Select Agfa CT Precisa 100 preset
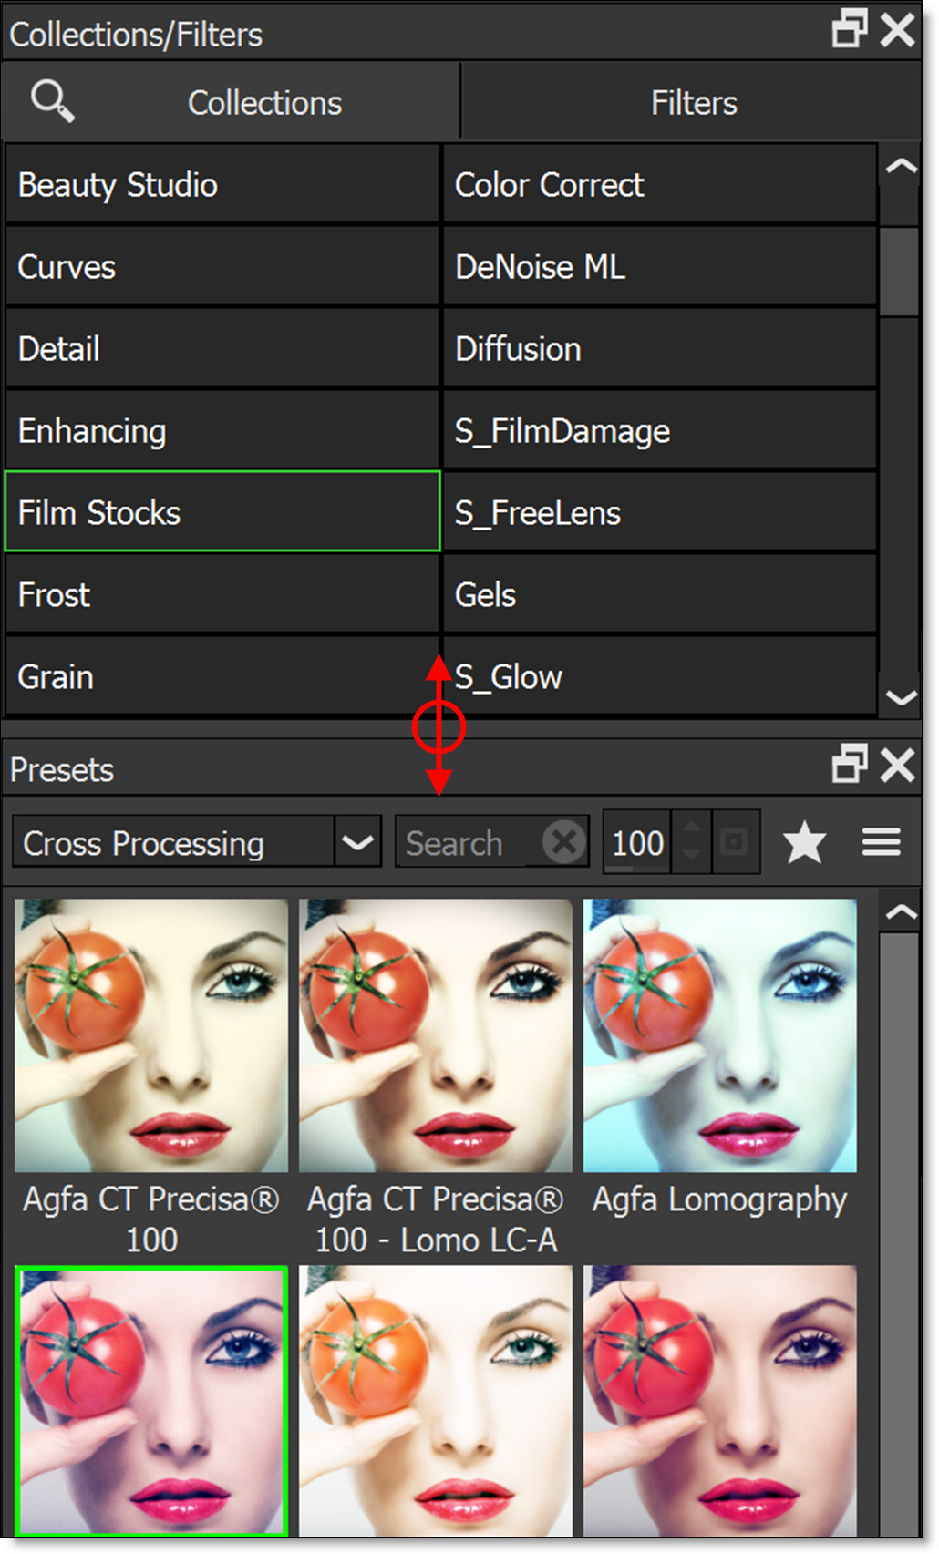The width and height of the screenshot is (939, 1554). click(x=151, y=1035)
